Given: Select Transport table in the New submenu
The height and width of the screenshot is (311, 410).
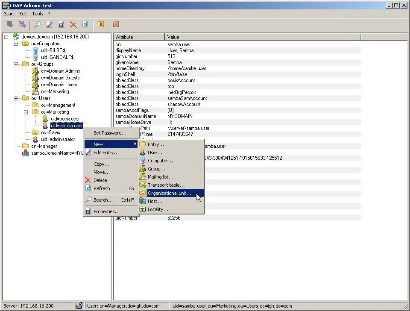Looking at the screenshot, I should pyautogui.click(x=171, y=185).
